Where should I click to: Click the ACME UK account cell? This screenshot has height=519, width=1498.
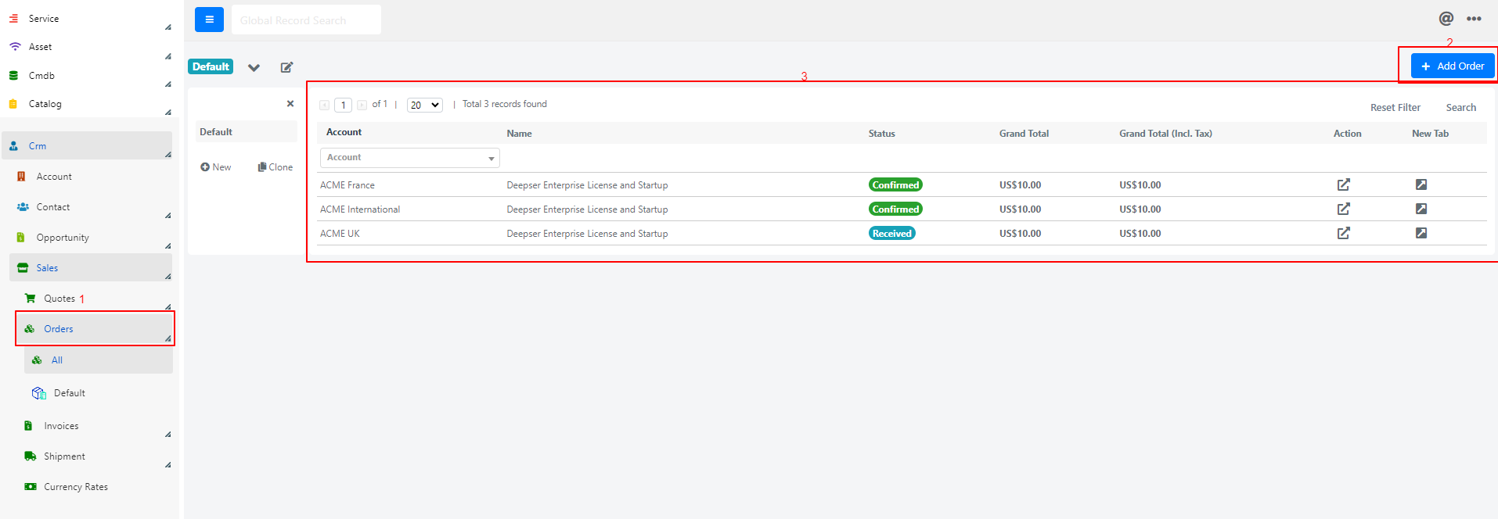[x=340, y=234]
